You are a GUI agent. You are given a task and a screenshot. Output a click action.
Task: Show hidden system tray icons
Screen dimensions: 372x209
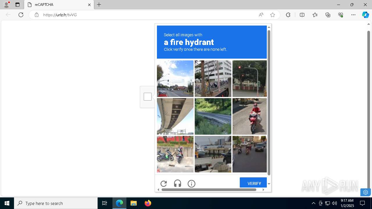[x=313, y=203]
